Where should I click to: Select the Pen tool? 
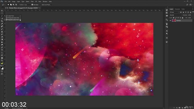tap(2, 47)
